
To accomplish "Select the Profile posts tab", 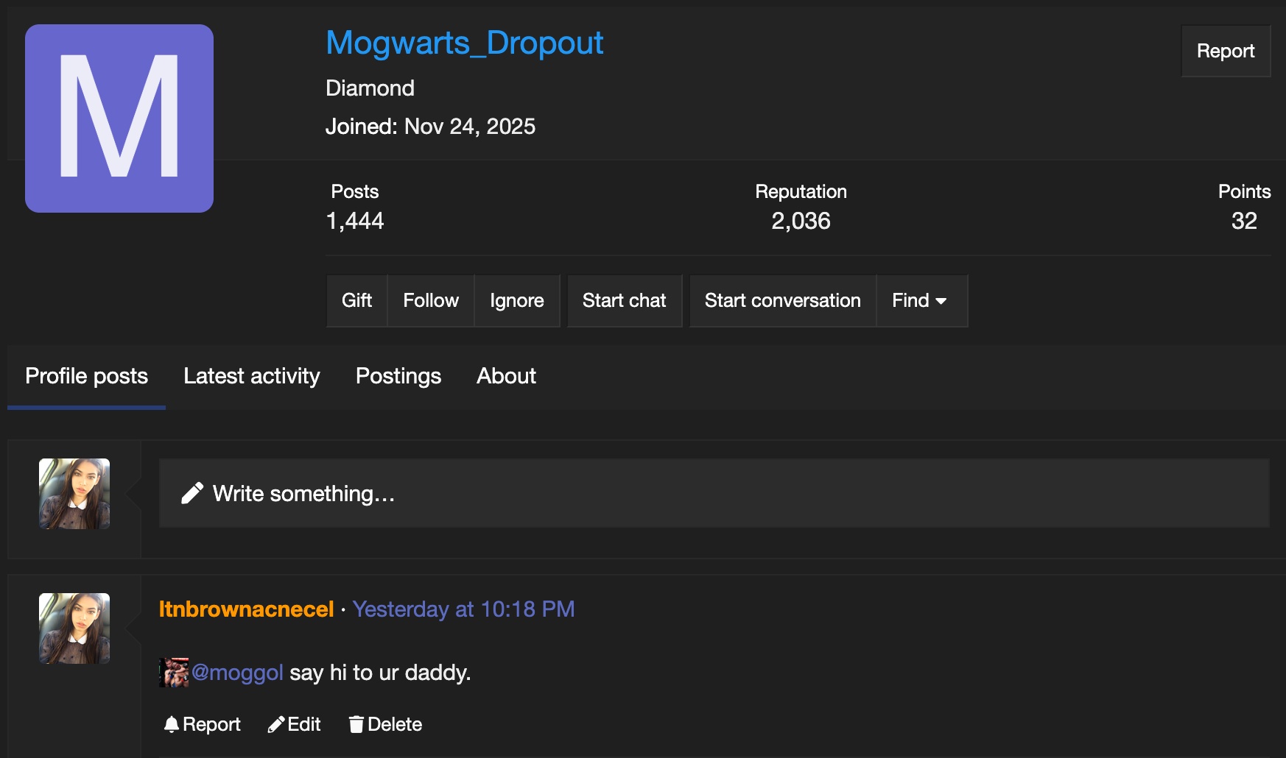I will 87,376.
